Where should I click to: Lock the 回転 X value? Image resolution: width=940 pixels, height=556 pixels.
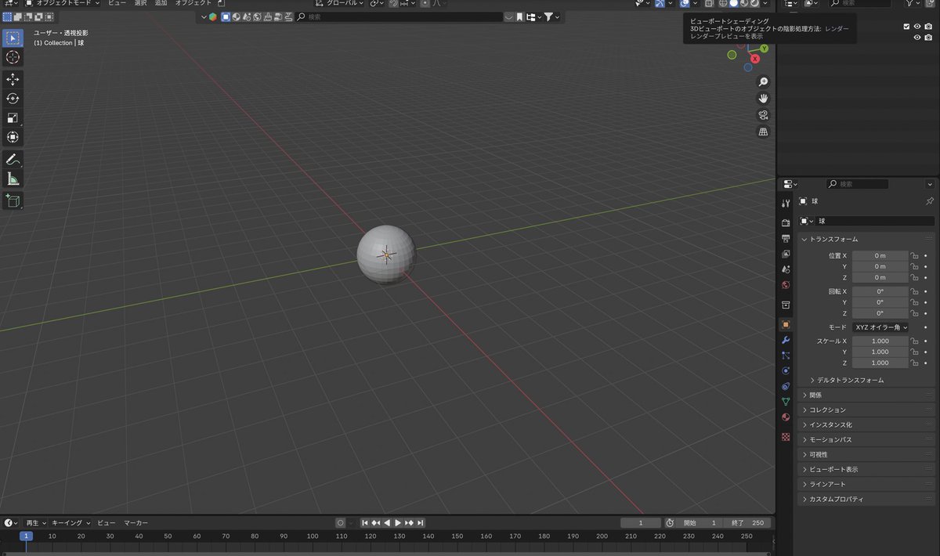(x=914, y=291)
